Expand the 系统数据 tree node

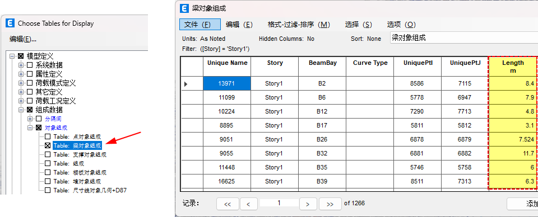pyautogui.click(x=21, y=65)
